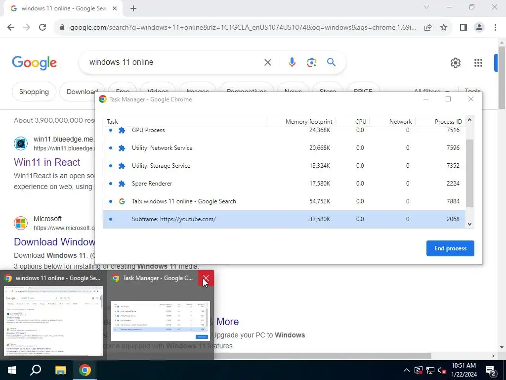Screen dimensions: 506x380
Task: Open the Download Windows Microsoft result link
Action: click(54, 241)
